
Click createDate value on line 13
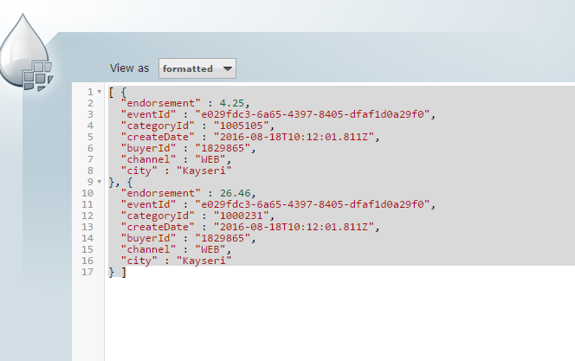click(294, 227)
